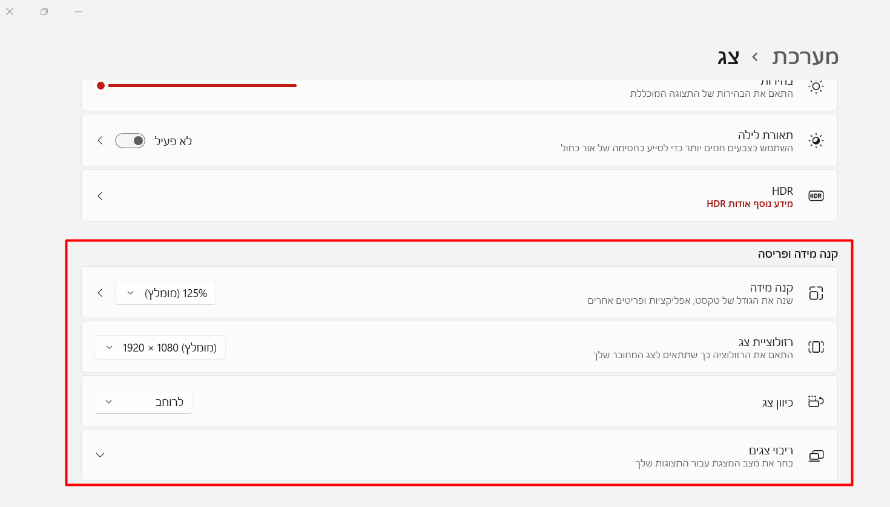Viewport: 890px width, 507px height.
Task: Click the restore window button
Action: pyautogui.click(x=44, y=11)
